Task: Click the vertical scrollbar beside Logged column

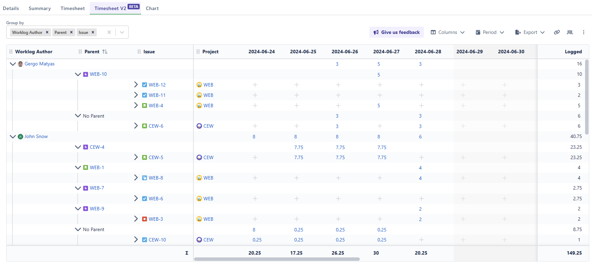Action: click(x=586, y=97)
